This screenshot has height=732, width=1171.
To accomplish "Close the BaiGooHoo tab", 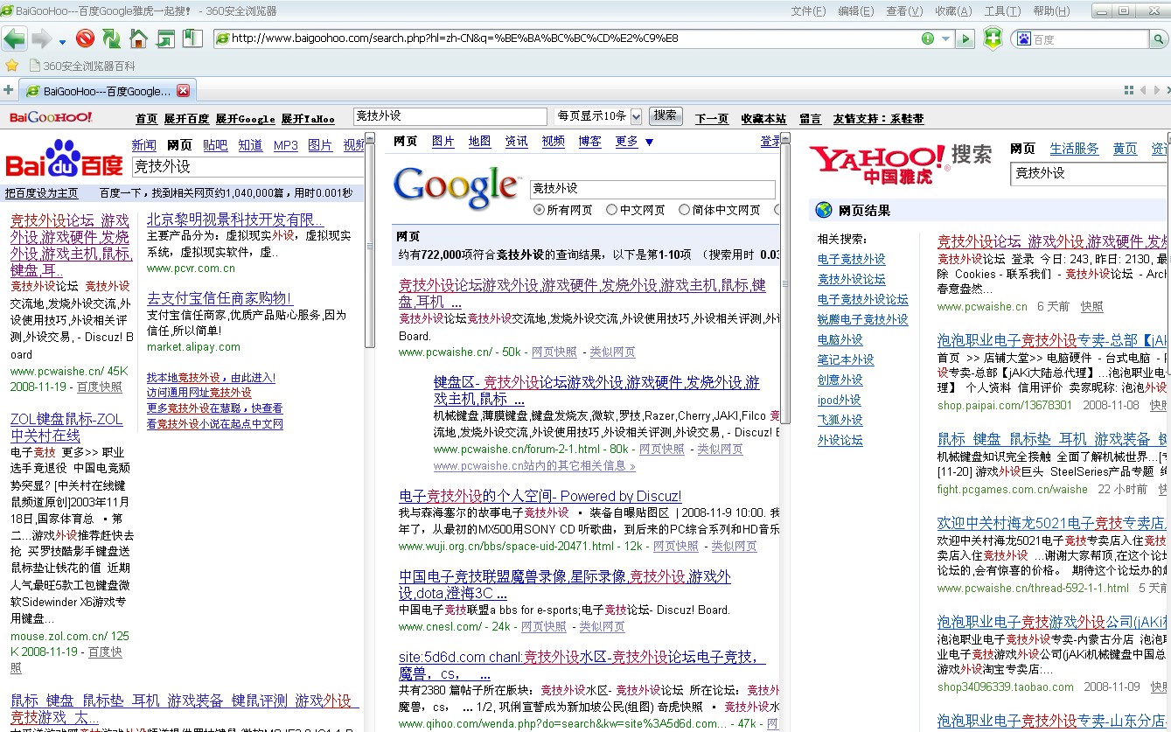I will (x=183, y=90).
